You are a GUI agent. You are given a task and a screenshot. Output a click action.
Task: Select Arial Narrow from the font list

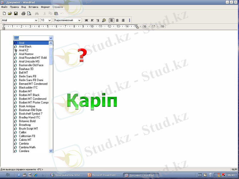(26, 54)
